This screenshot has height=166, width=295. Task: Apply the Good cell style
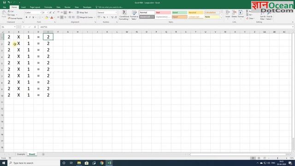tap(179, 12)
